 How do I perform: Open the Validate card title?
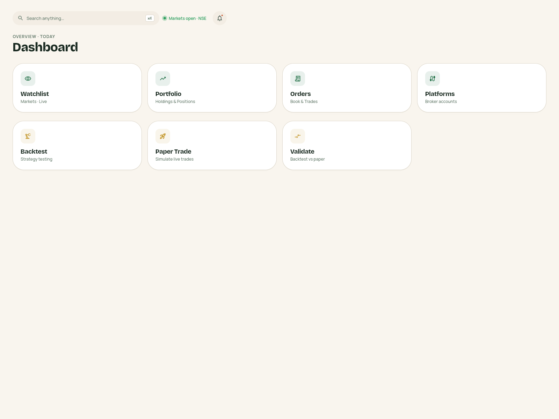point(302,152)
